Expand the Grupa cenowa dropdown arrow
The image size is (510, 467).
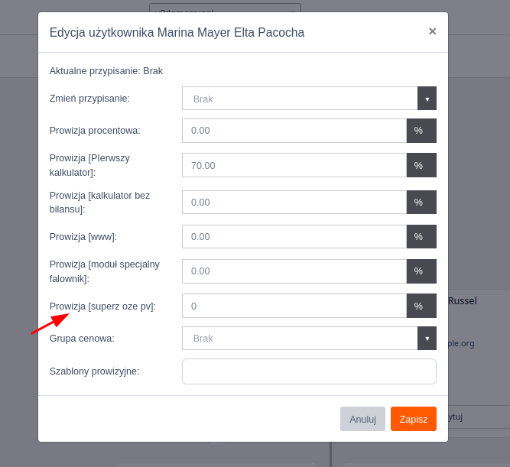[x=427, y=339]
